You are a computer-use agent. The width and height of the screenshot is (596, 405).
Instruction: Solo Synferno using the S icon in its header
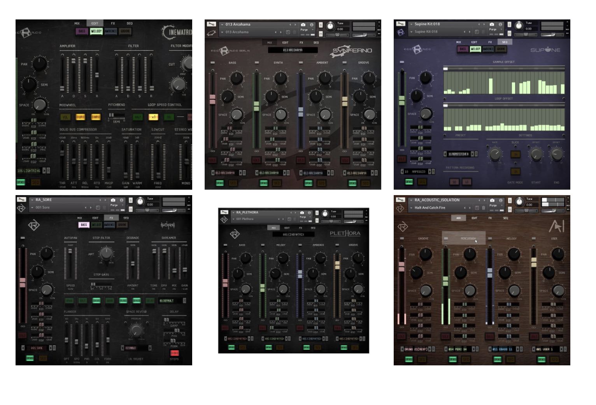pyautogui.click(x=321, y=24)
